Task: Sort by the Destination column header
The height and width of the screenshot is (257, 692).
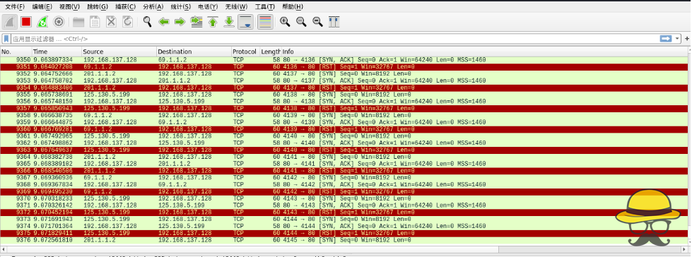Action: [194, 52]
